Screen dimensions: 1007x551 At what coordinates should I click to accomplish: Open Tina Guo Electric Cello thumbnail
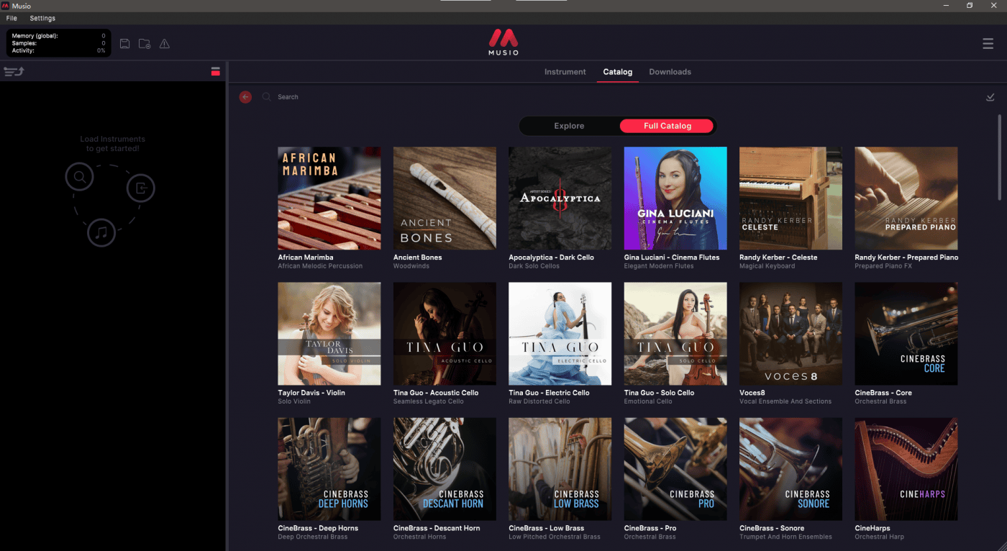click(x=560, y=334)
